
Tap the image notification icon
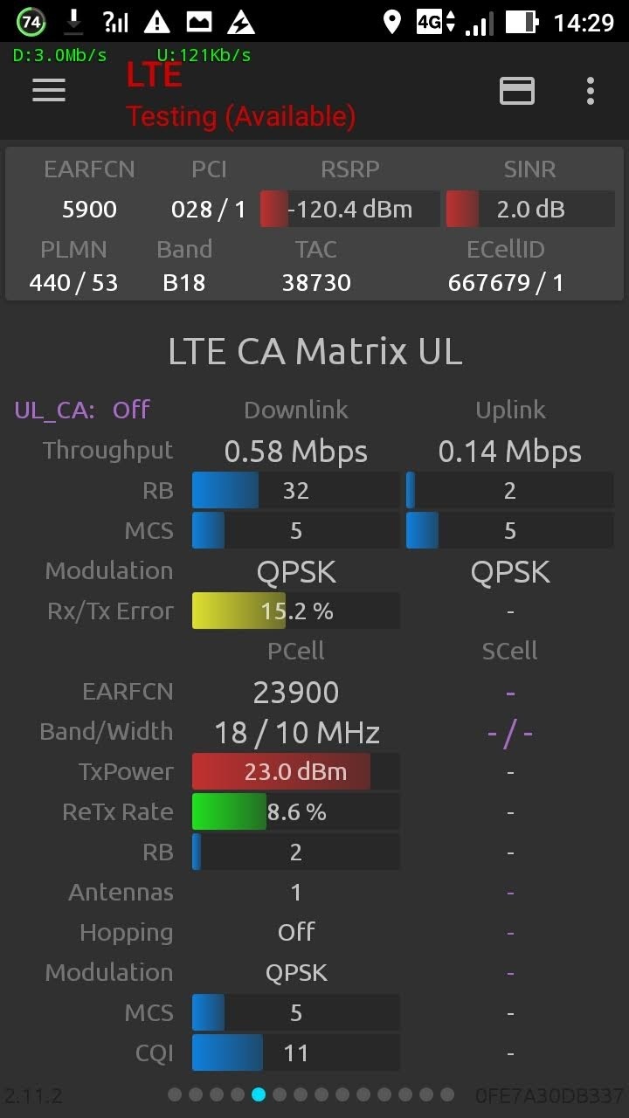pos(199,22)
